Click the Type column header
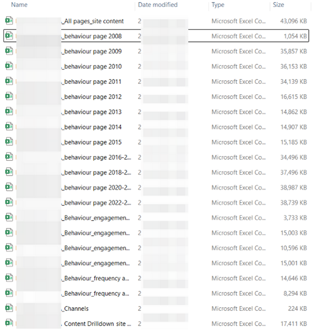 tap(218, 5)
